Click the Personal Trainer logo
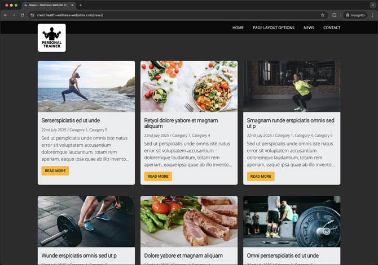 click(51, 38)
